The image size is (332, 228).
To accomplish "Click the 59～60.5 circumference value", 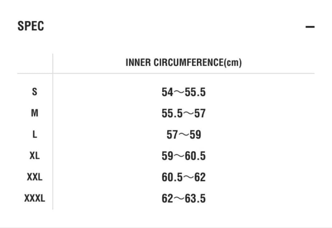I will point(184,156).
